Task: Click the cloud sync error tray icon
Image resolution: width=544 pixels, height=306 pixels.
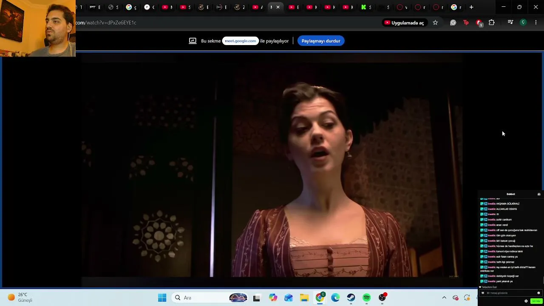Action: pos(456,297)
